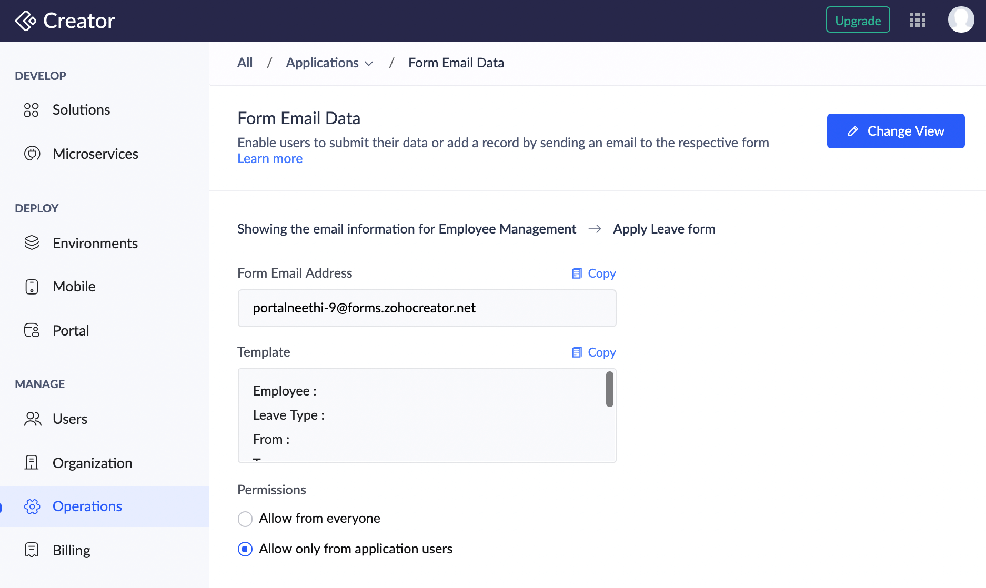Screen dimensions: 986x588
Task: Click the Employee Management text
Action: coord(507,229)
